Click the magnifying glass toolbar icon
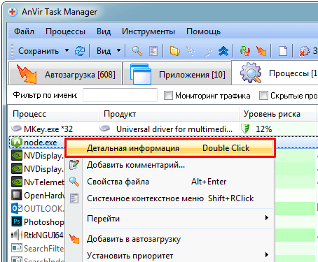 click(x=137, y=51)
